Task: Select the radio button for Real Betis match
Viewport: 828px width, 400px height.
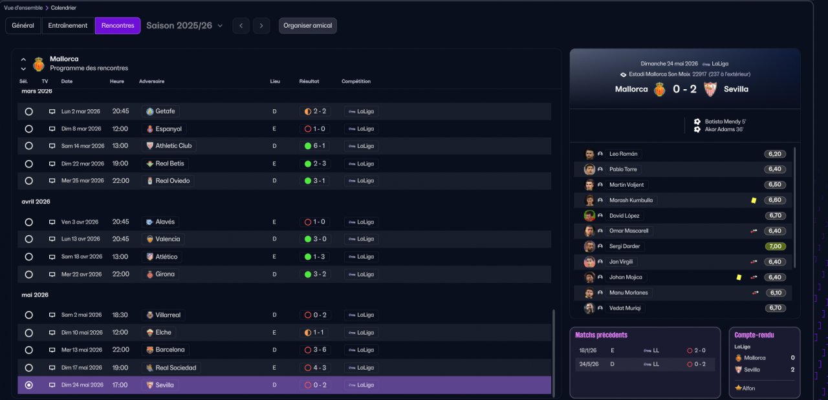Action: (x=28, y=163)
